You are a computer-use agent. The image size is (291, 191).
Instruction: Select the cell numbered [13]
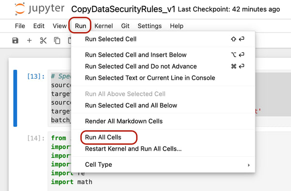point(36,76)
